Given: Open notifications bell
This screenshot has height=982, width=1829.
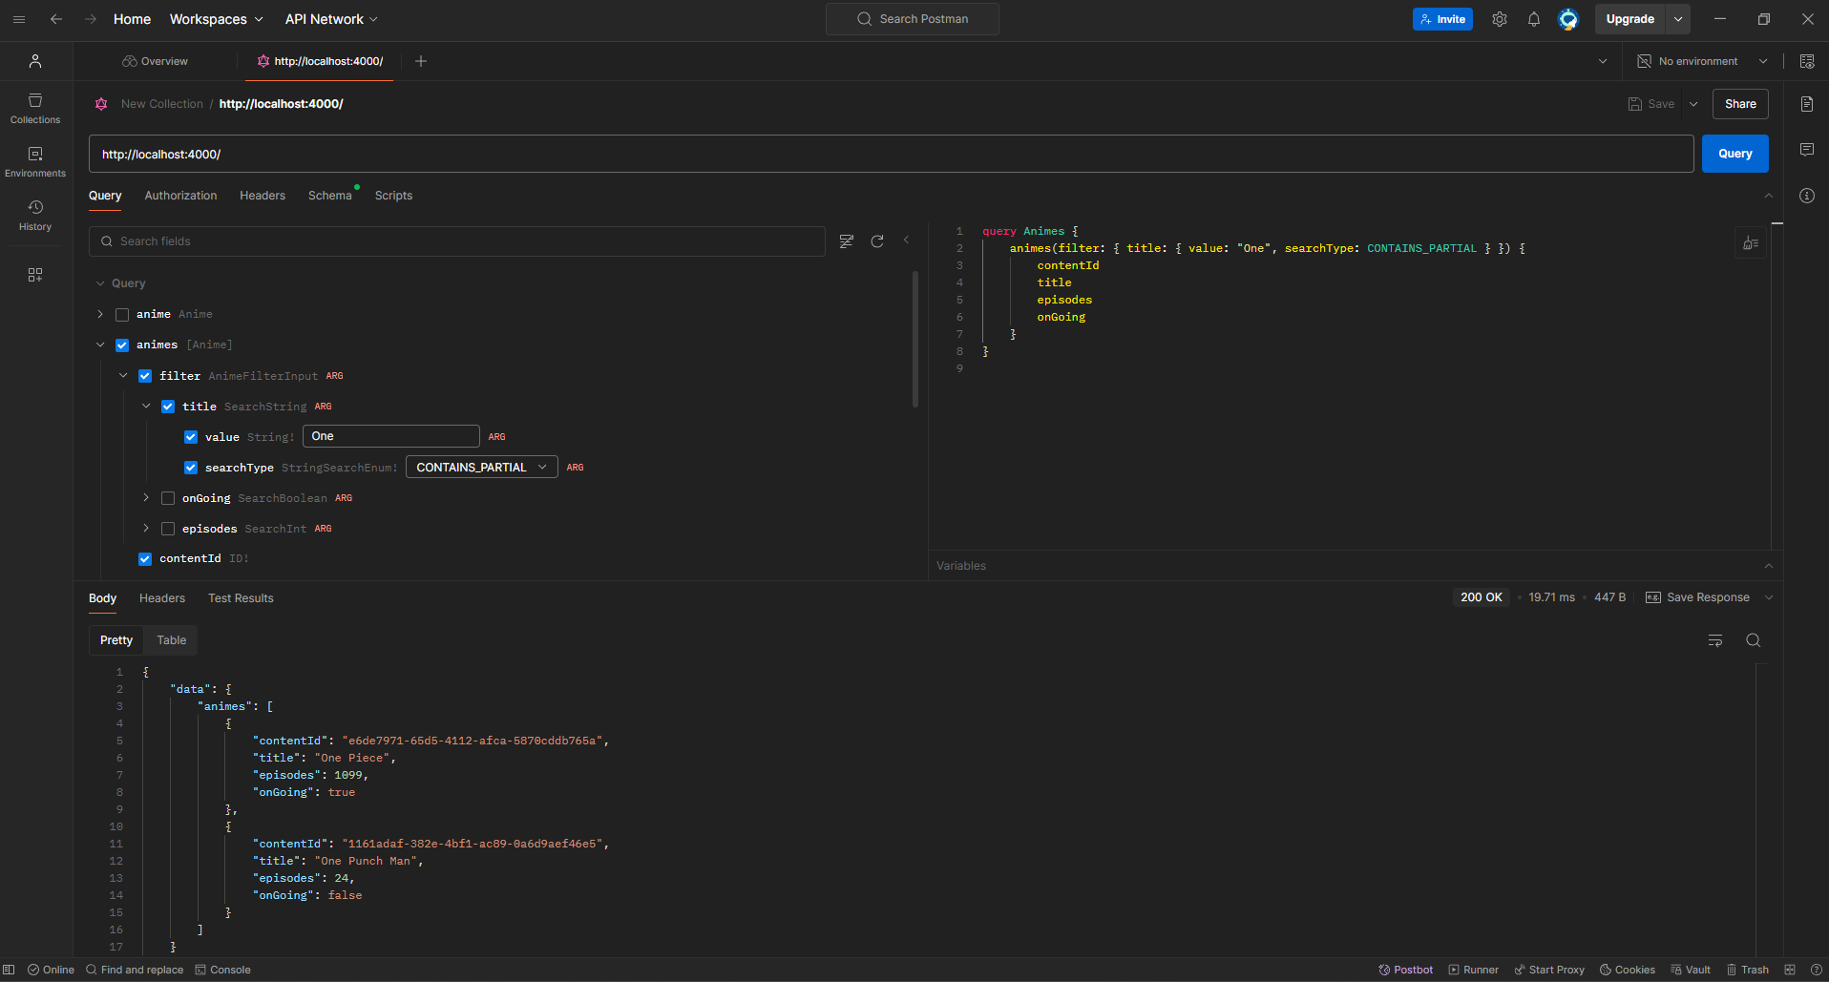Looking at the screenshot, I should (1534, 19).
